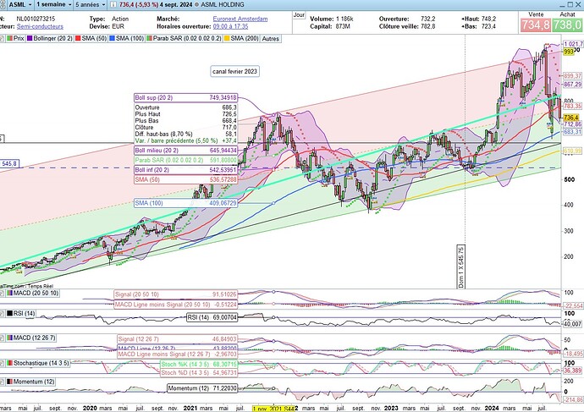Image resolution: width=584 pixels, height=412 pixels.
Task: Click the 'canal fevrier 2023' chart annotation
Action: tap(234, 71)
